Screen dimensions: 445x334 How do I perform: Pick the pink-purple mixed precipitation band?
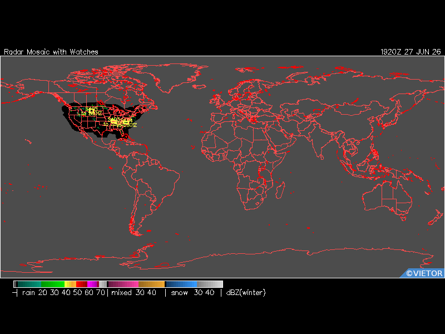[x=123, y=284]
